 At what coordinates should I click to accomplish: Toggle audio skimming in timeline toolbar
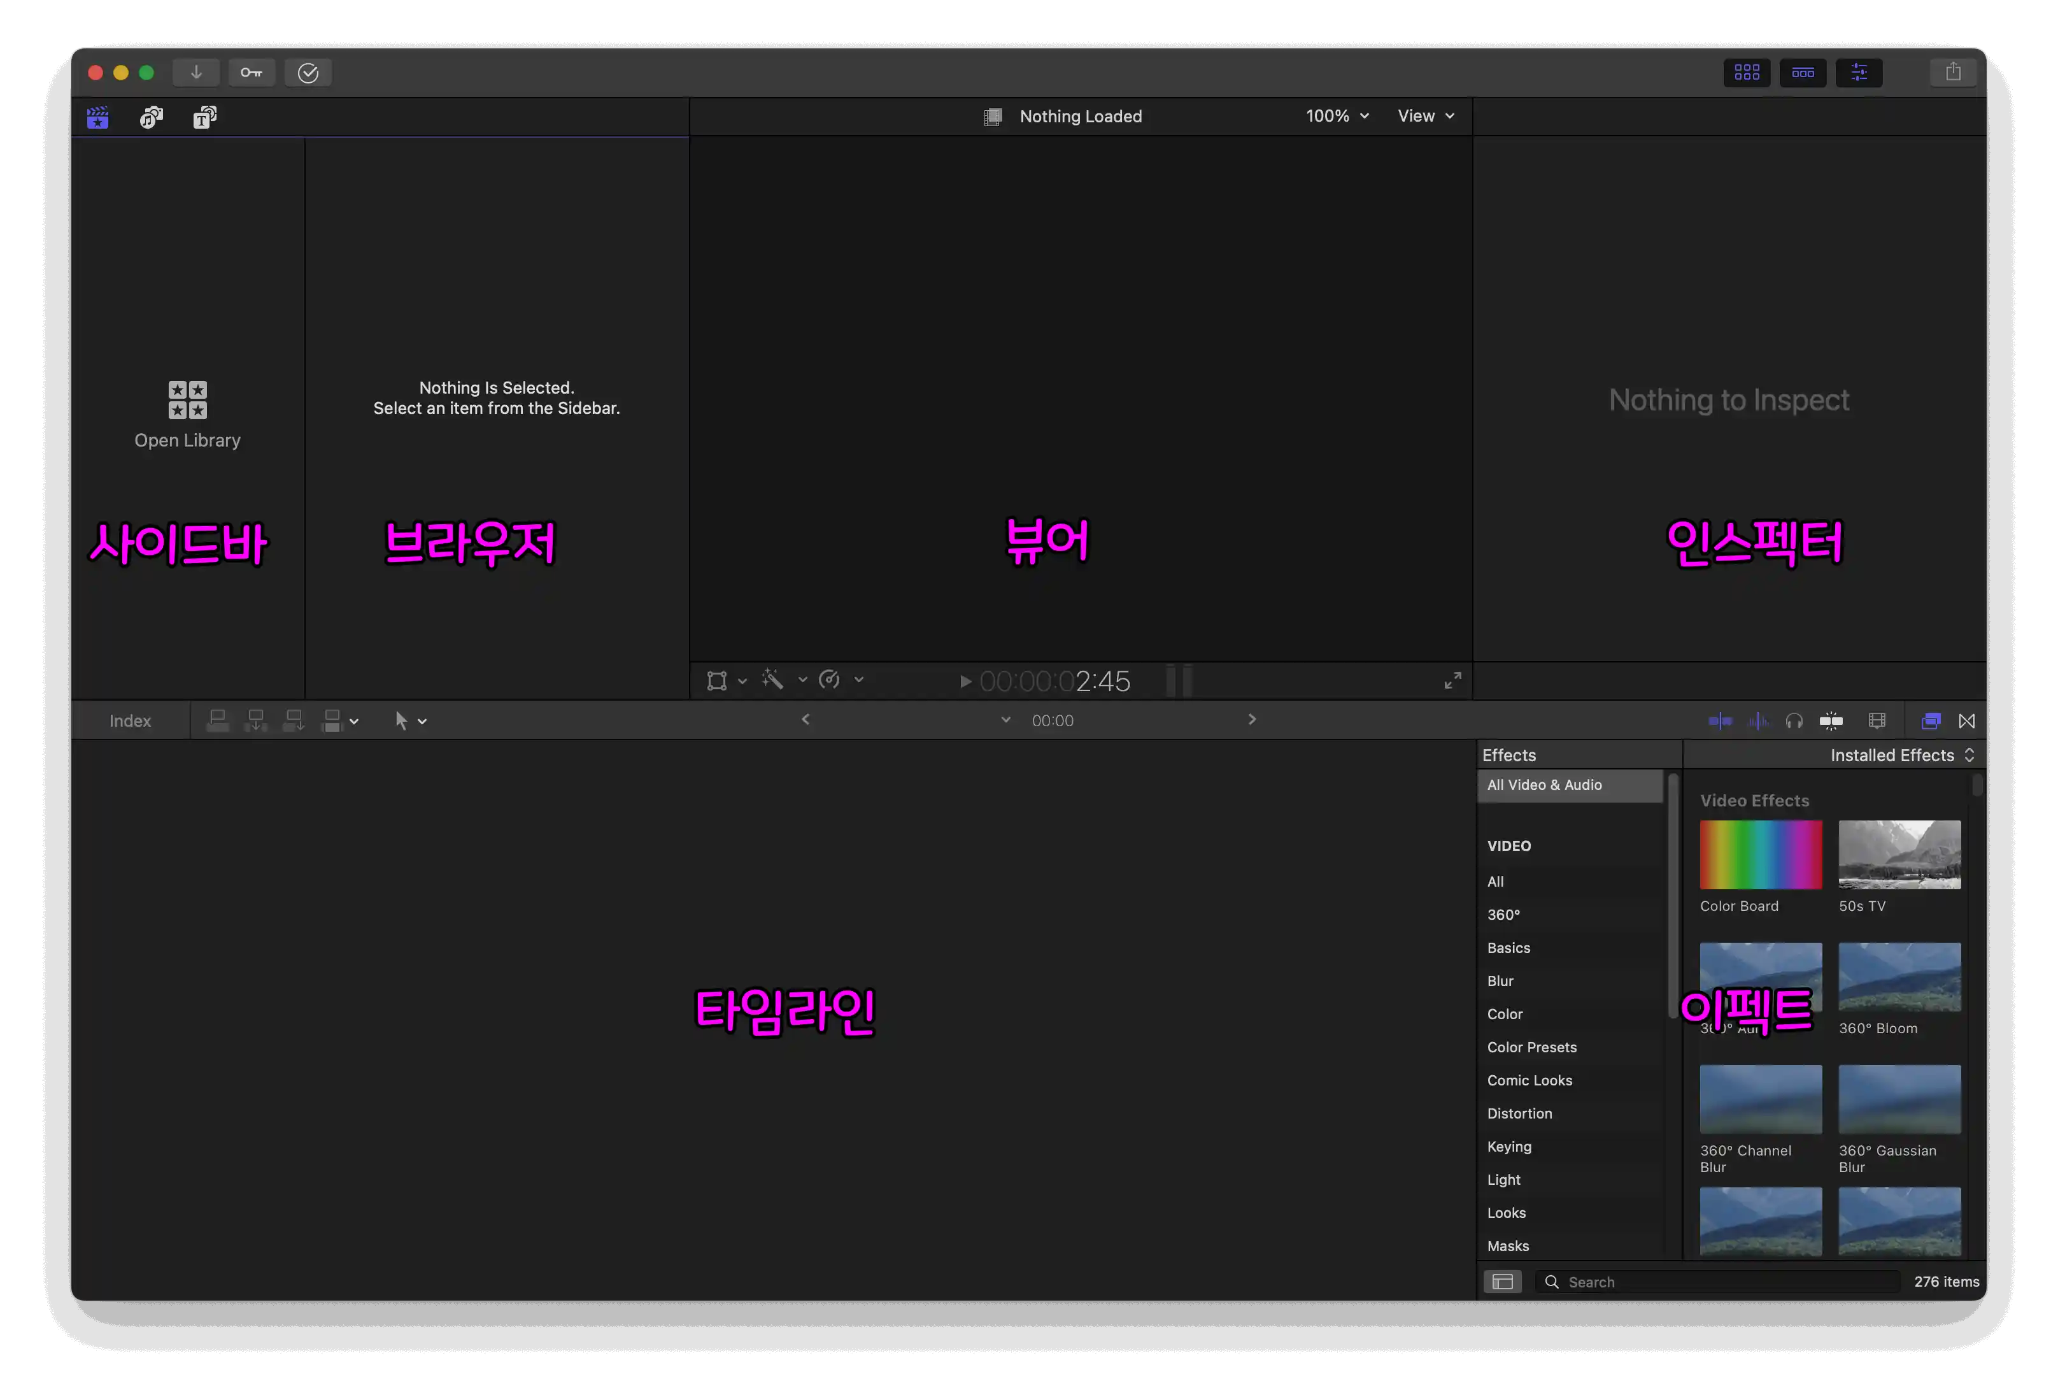[x=1758, y=721]
